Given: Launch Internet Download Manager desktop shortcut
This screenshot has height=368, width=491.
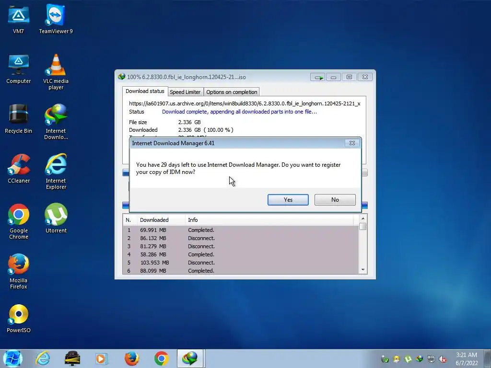Looking at the screenshot, I should (x=56, y=122).
